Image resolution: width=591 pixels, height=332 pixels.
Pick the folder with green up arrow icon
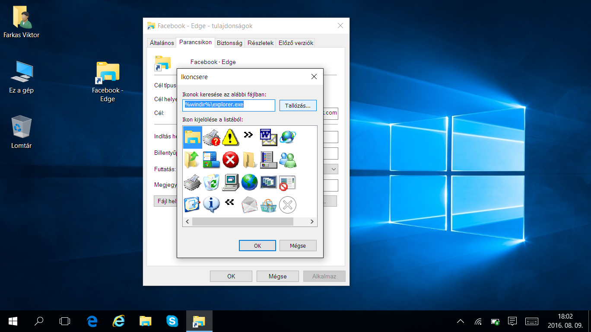[x=192, y=160]
